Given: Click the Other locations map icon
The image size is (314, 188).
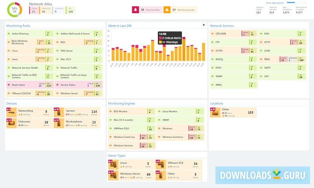Looking at the screenshot, I should [x=215, y=112].
